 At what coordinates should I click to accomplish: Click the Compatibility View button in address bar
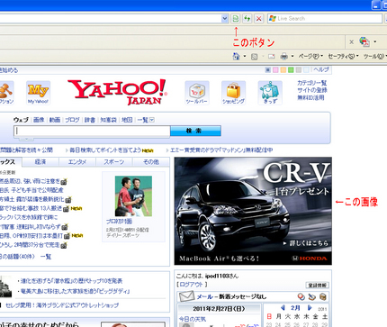pos(236,19)
